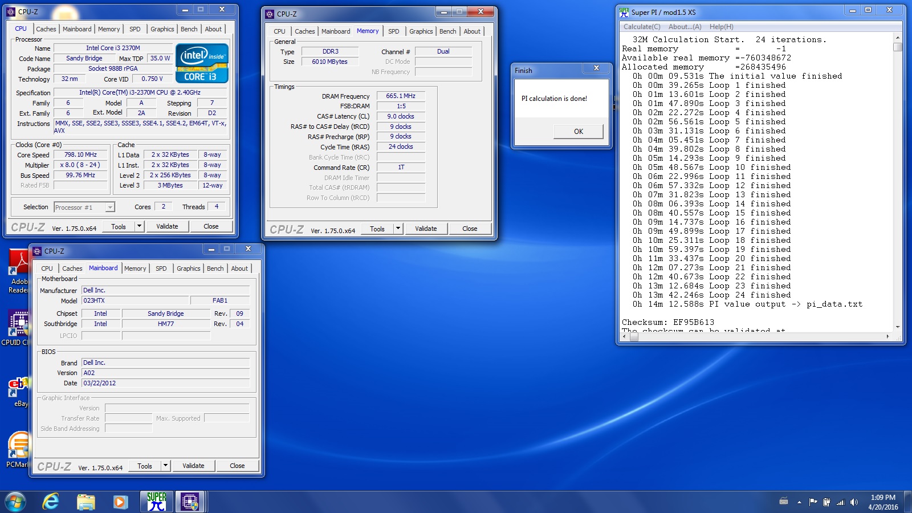Image resolution: width=912 pixels, height=513 pixels.
Task: Click Super PI horizontal scrollbar right arrow
Action: point(888,337)
